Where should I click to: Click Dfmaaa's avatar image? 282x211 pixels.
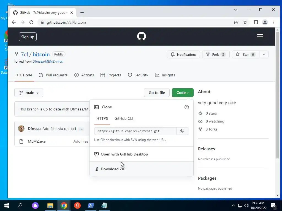21,129
